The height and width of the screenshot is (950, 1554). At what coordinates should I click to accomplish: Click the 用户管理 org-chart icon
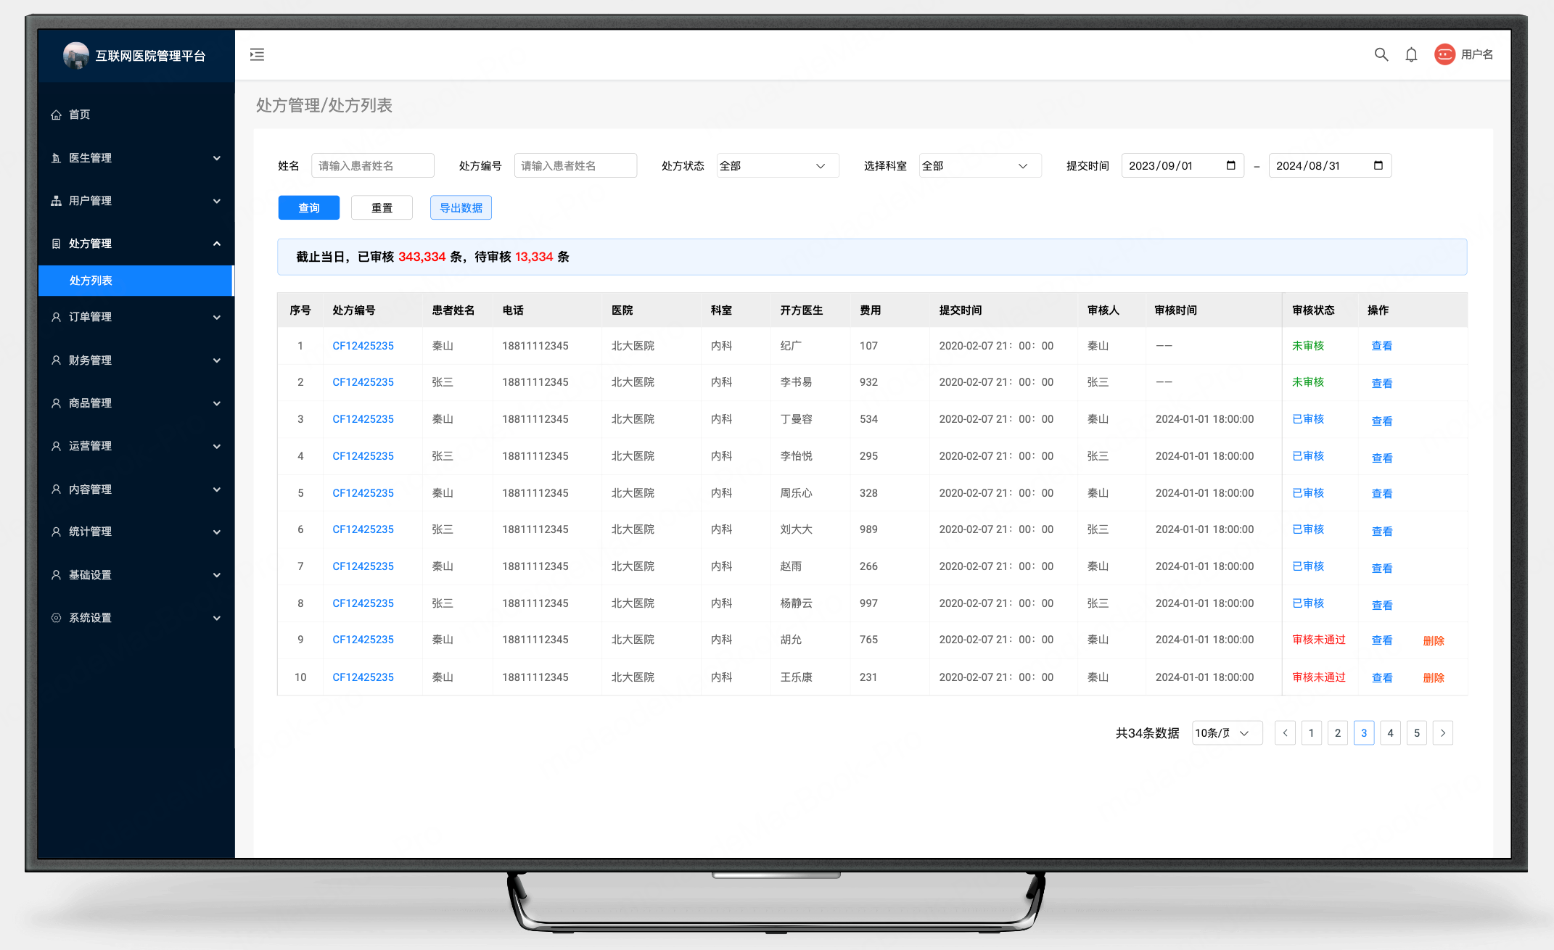point(56,201)
